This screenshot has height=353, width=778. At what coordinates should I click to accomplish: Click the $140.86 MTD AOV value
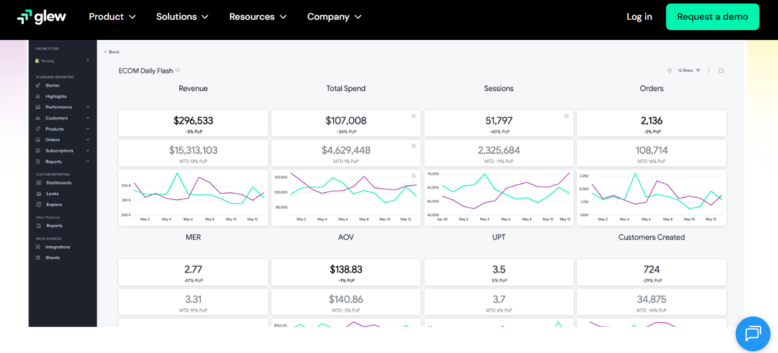point(346,299)
